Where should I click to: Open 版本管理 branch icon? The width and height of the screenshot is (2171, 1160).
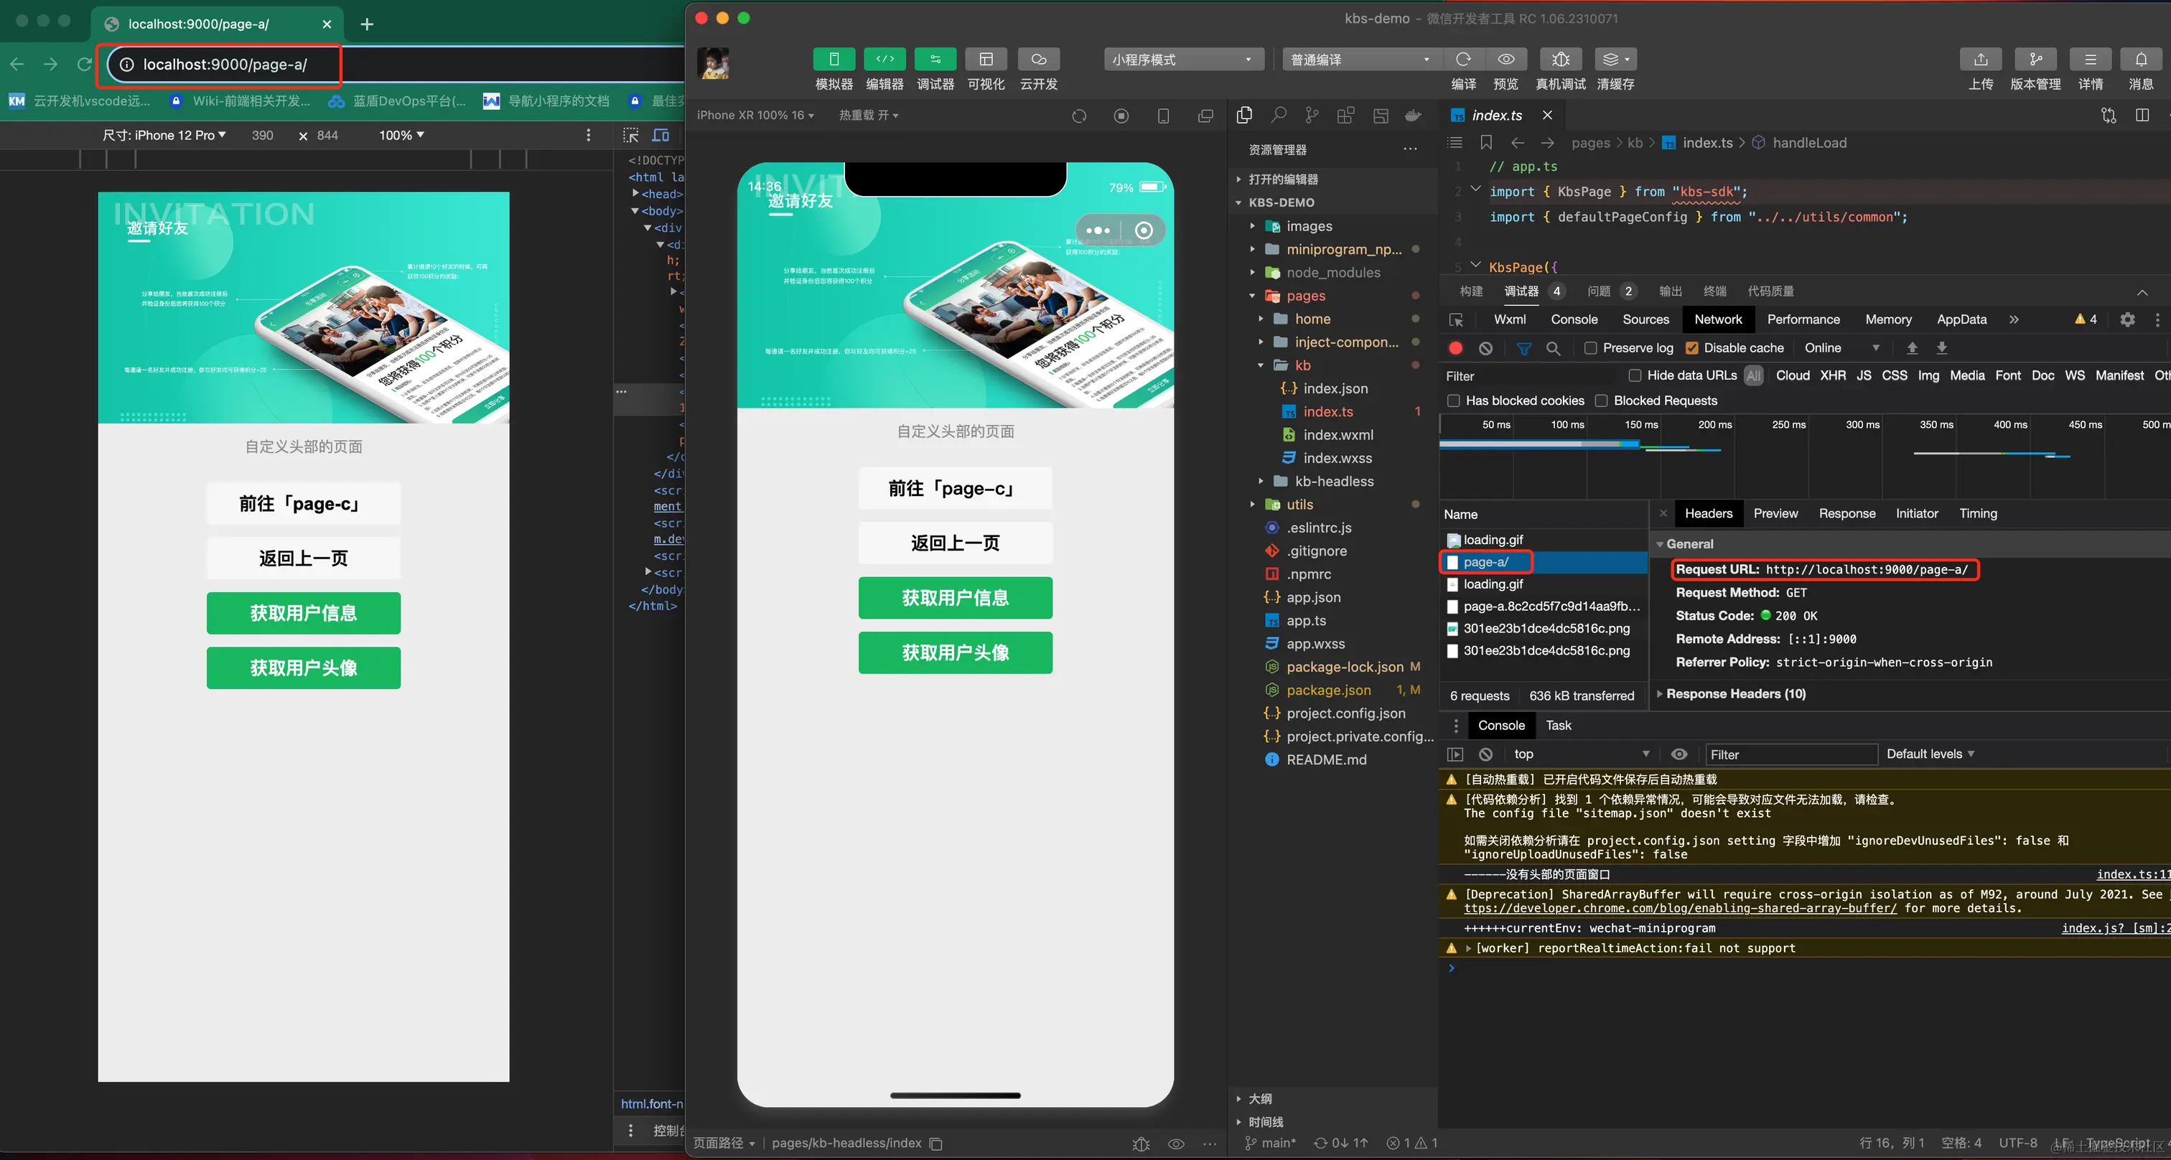coord(2035,60)
